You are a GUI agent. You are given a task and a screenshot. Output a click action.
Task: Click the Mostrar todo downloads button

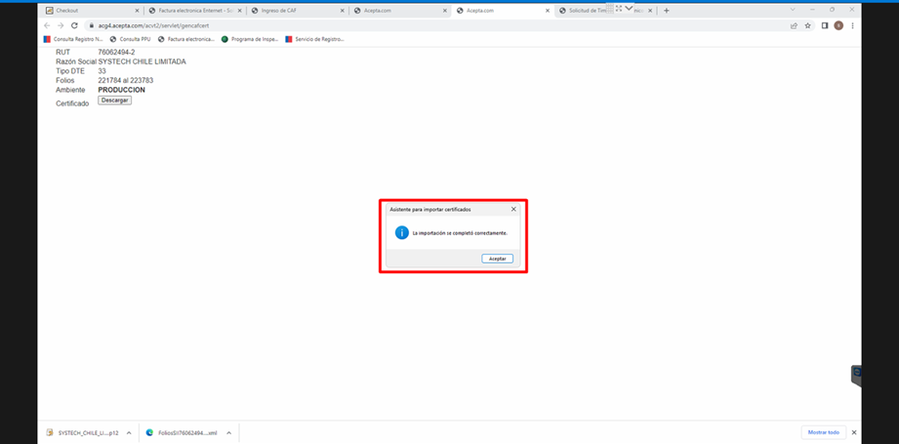821,431
